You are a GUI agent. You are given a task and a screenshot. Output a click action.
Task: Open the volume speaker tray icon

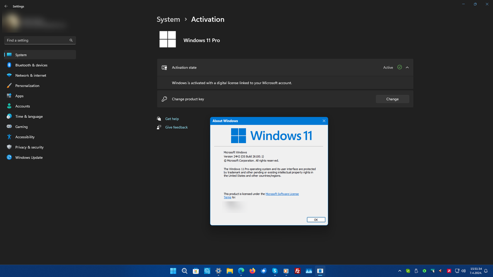[x=464, y=271]
